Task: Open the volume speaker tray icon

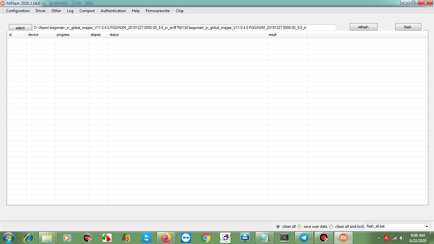Action: pyautogui.click(x=402, y=238)
